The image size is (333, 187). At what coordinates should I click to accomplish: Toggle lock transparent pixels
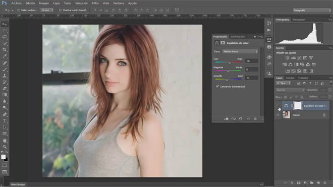click(x=286, y=97)
